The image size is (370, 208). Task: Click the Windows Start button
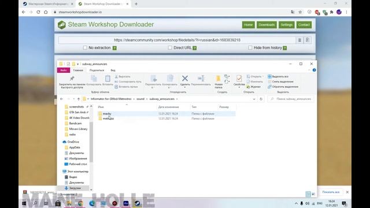(x=24, y=203)
